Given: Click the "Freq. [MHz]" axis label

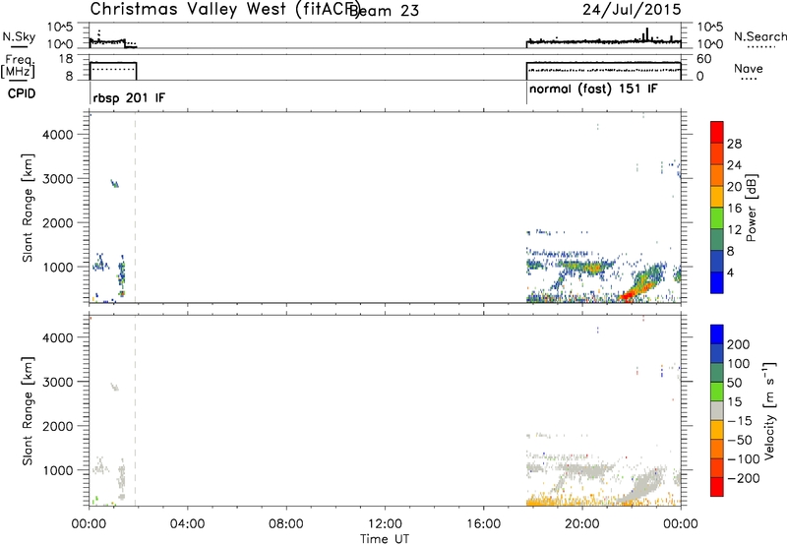Looking at the screenshot, I should [19, 66].
